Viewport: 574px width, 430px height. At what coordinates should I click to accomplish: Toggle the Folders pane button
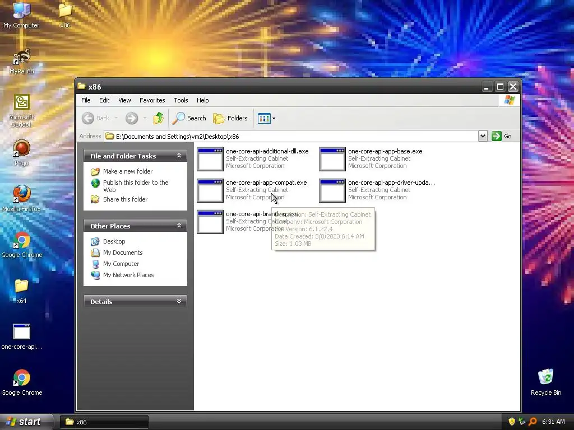click(230, 118)
